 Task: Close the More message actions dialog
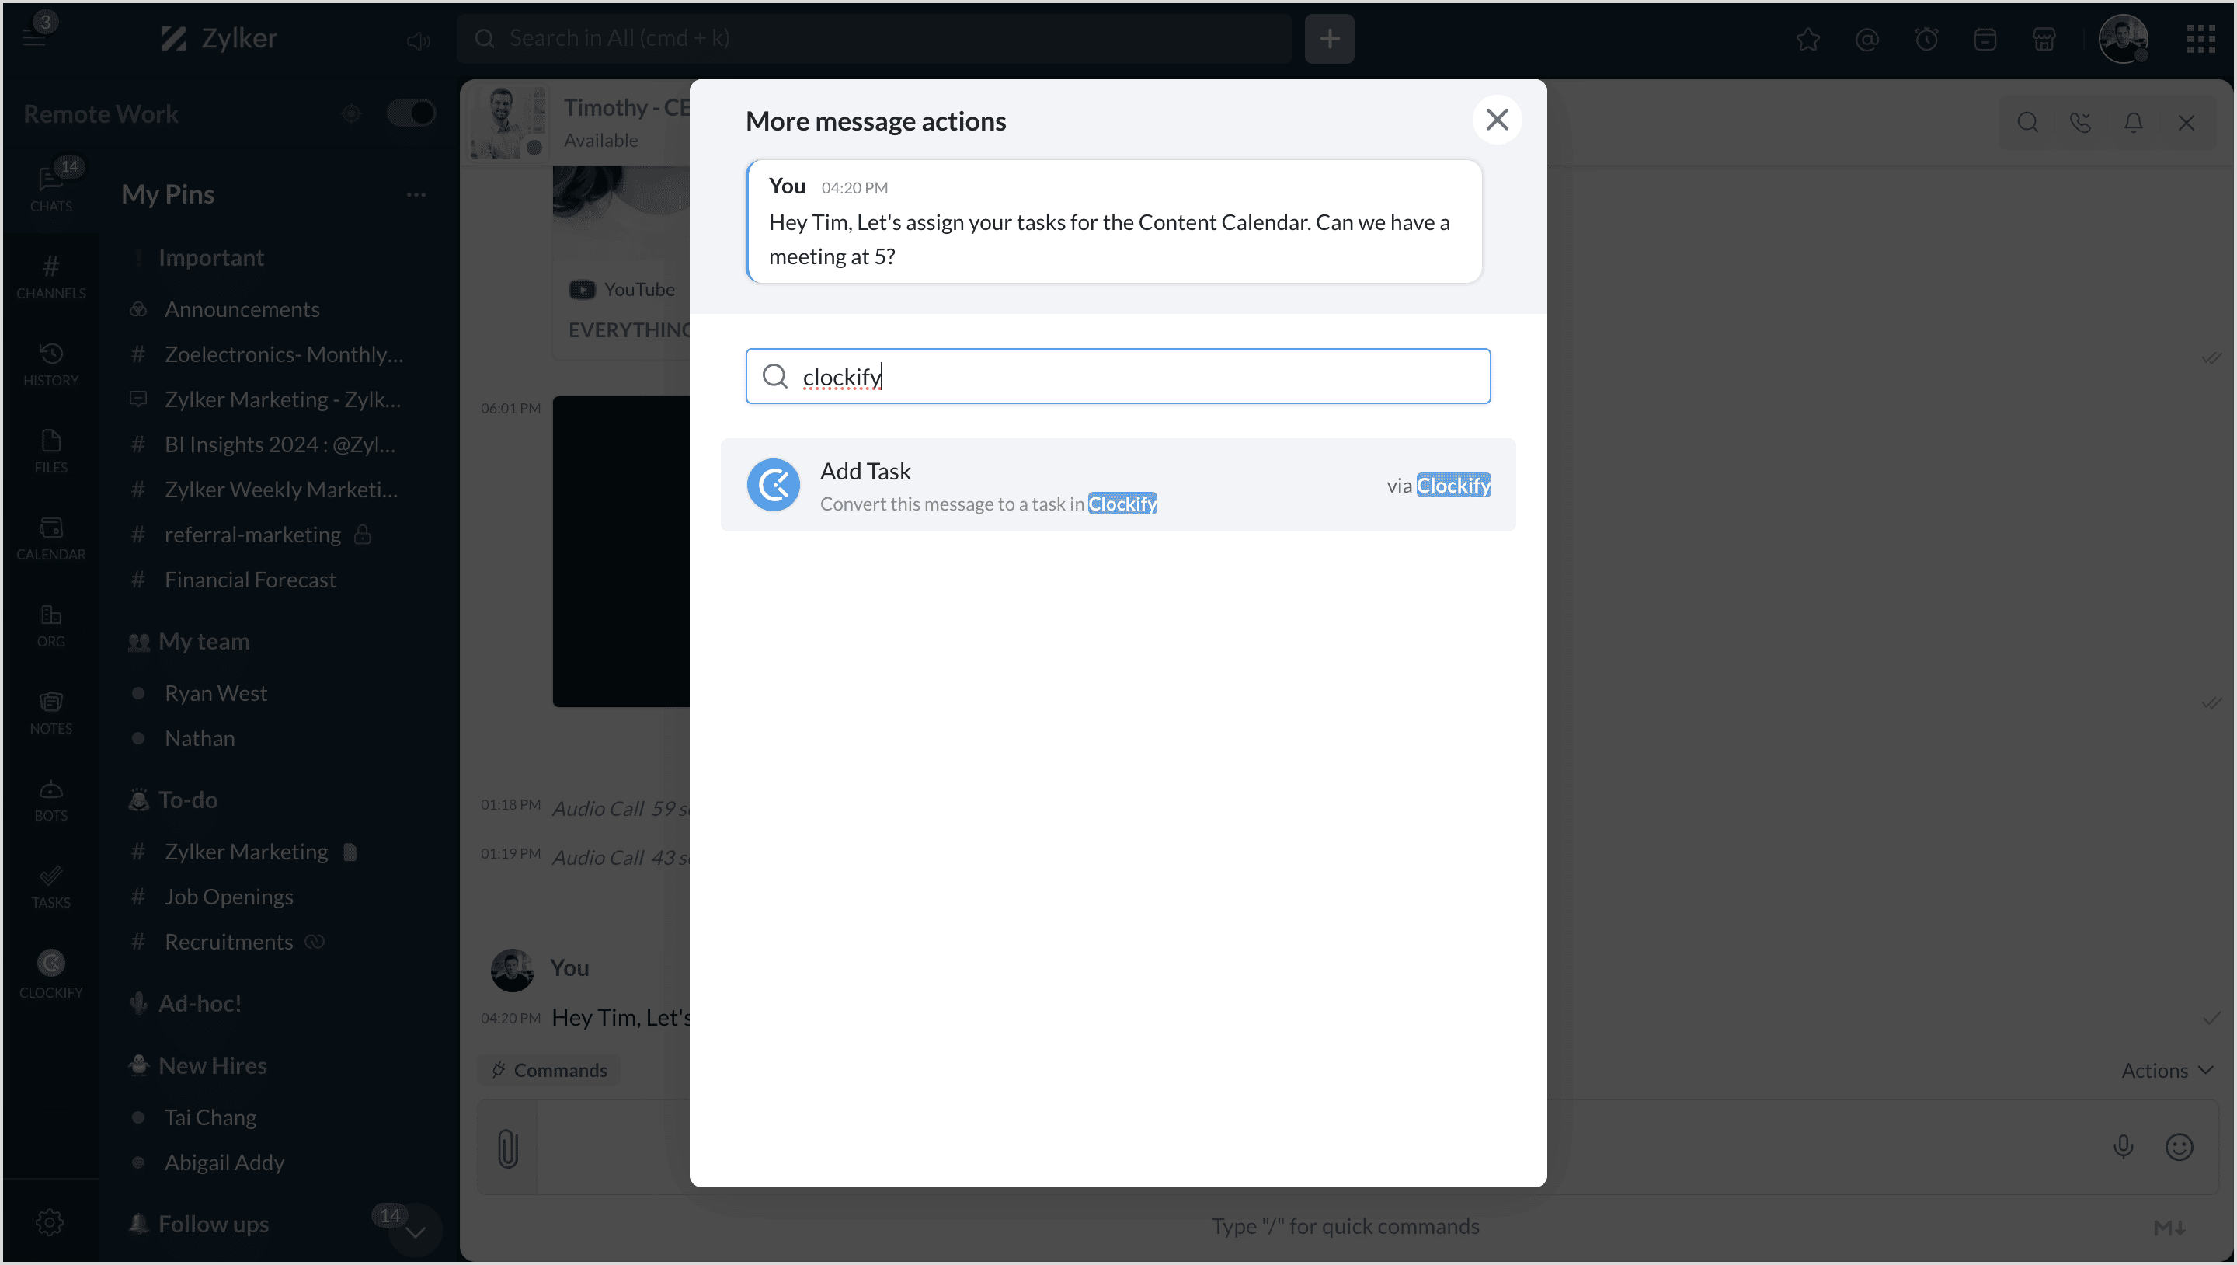[1496, 120]
